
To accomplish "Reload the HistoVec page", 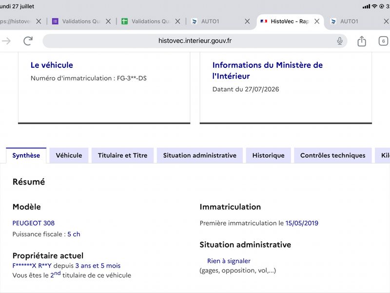I will coord(28,41).
